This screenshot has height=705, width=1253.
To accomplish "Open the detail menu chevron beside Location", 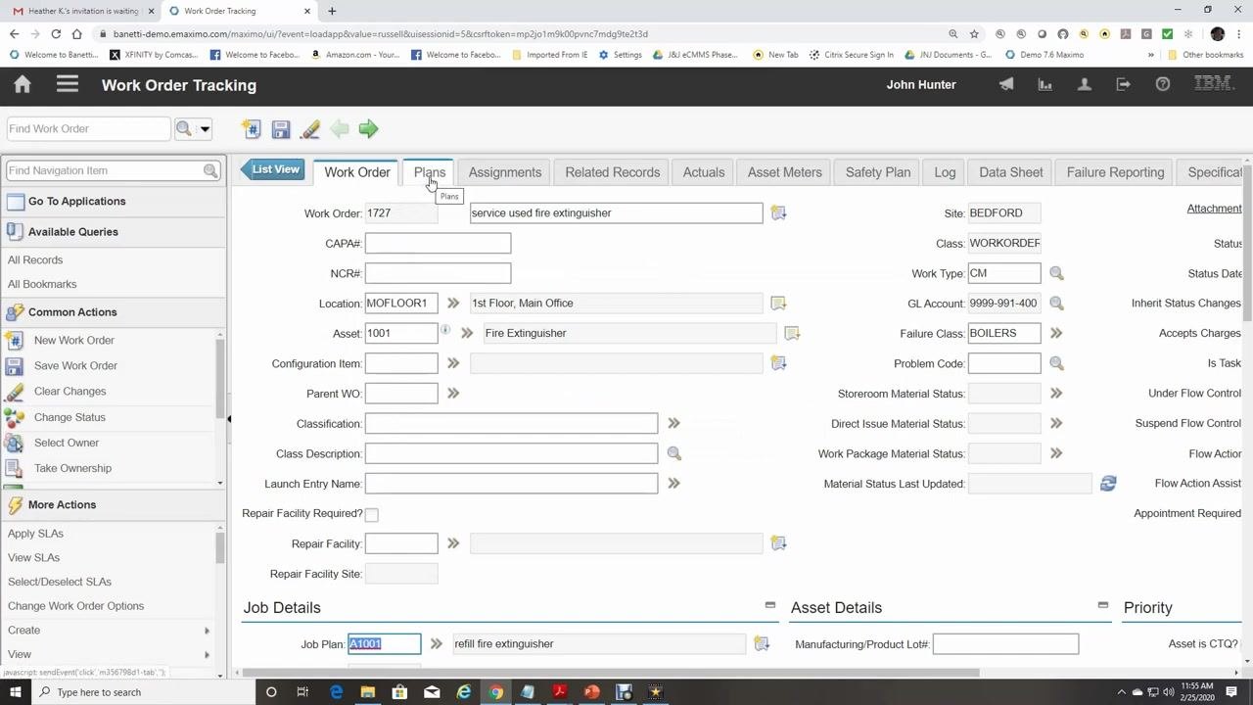I will point(452,304).
